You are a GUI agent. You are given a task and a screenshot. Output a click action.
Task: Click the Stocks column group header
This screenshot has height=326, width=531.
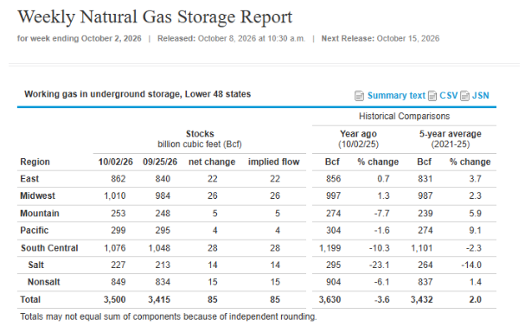pyautogui.click(x=200, y=133)
